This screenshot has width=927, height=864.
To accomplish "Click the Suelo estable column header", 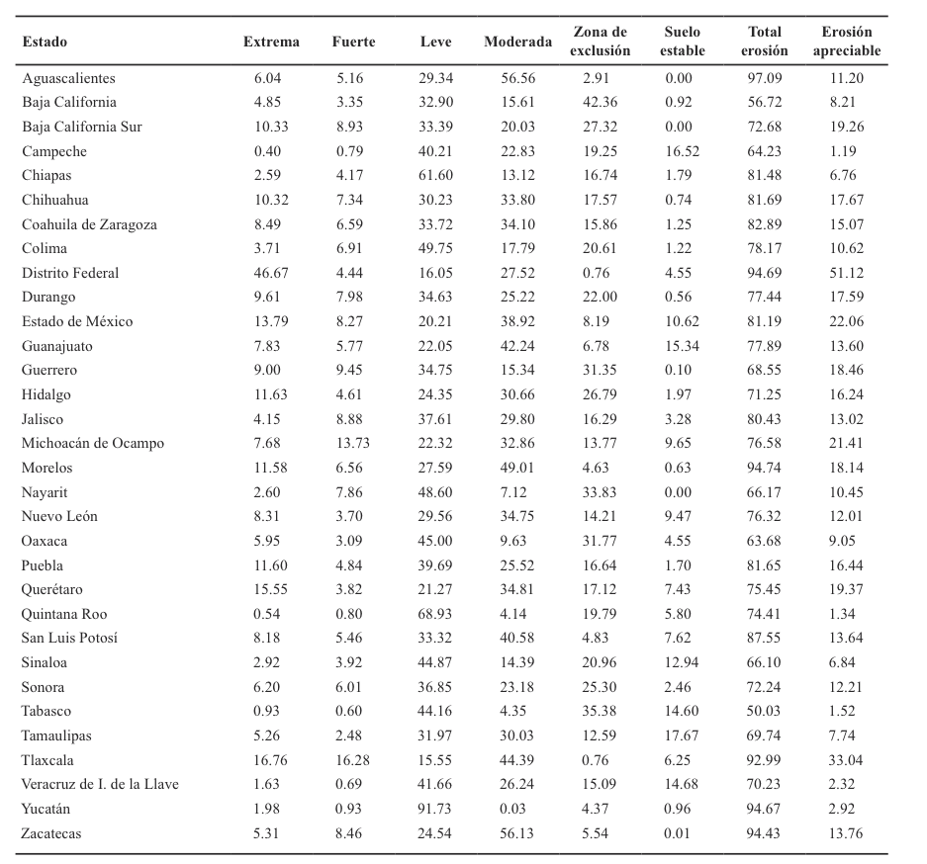I will tap(683, 42).
